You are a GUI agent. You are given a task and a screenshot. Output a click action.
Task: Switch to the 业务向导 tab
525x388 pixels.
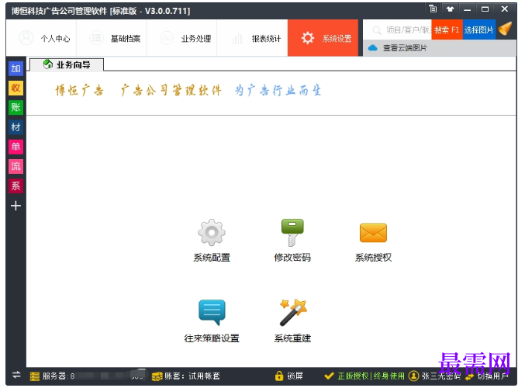[x=67, y=64]
